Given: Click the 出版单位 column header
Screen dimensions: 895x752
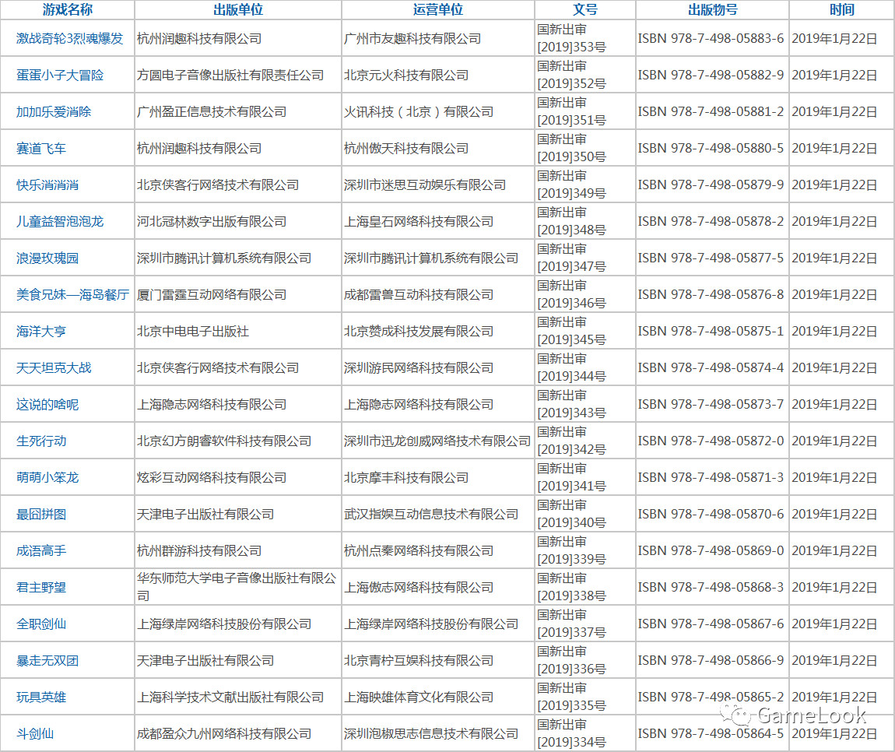Looking at the screenshot, I should tap(237, 10).
